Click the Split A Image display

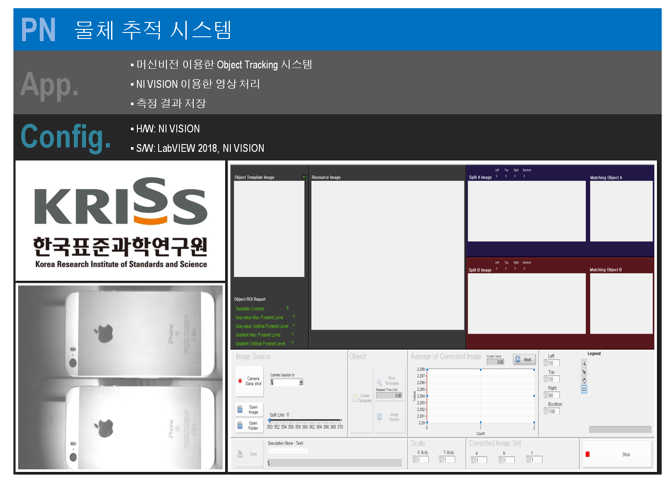[x=527, y=211]
